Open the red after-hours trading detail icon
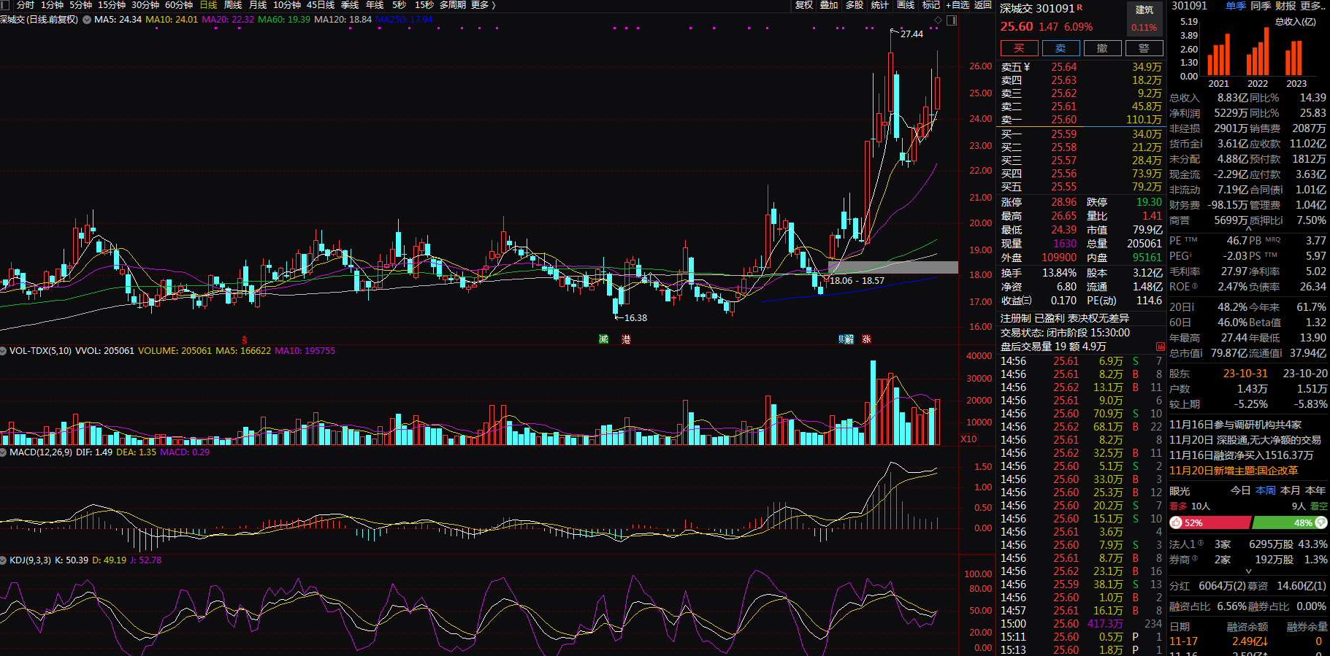Image resolution: width=1330 pixels, height=656 pixels. pos(1161,347)
